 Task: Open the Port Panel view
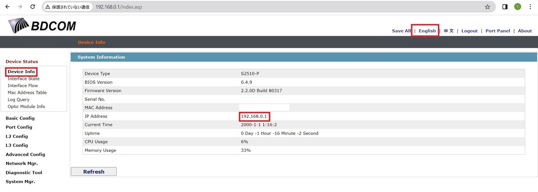pyautogui.click(x=498, y=31)
